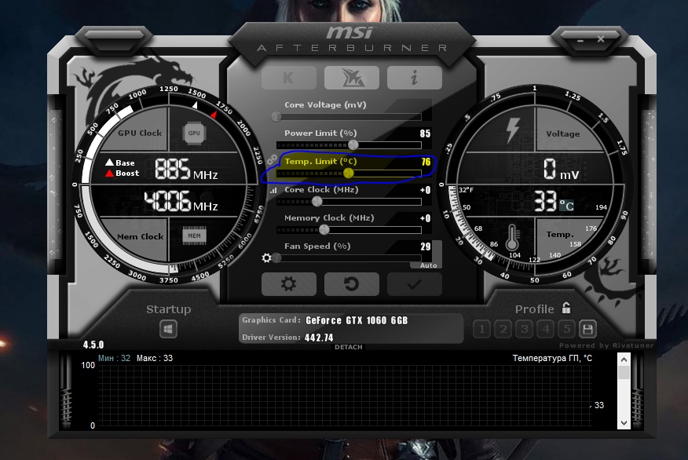Click the 4006 MHz memory clock readout
The height and width of the screenshot is (460, 688).
click(181, 201)
